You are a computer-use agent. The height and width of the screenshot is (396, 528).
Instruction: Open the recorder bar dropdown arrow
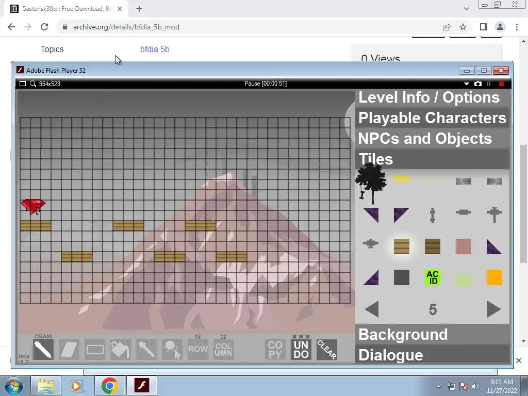[x=466, y=84]
